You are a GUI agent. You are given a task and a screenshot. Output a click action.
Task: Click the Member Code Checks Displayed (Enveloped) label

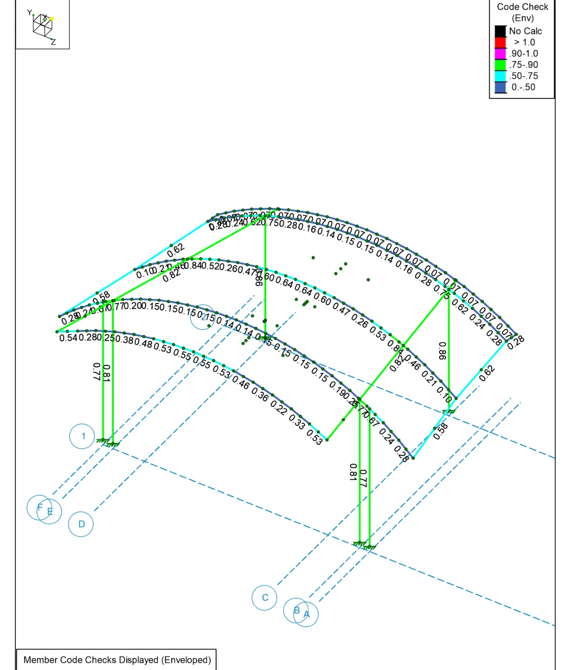pos(117,660)
